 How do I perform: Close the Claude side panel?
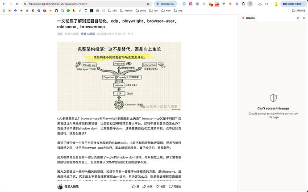click(304, 18)
